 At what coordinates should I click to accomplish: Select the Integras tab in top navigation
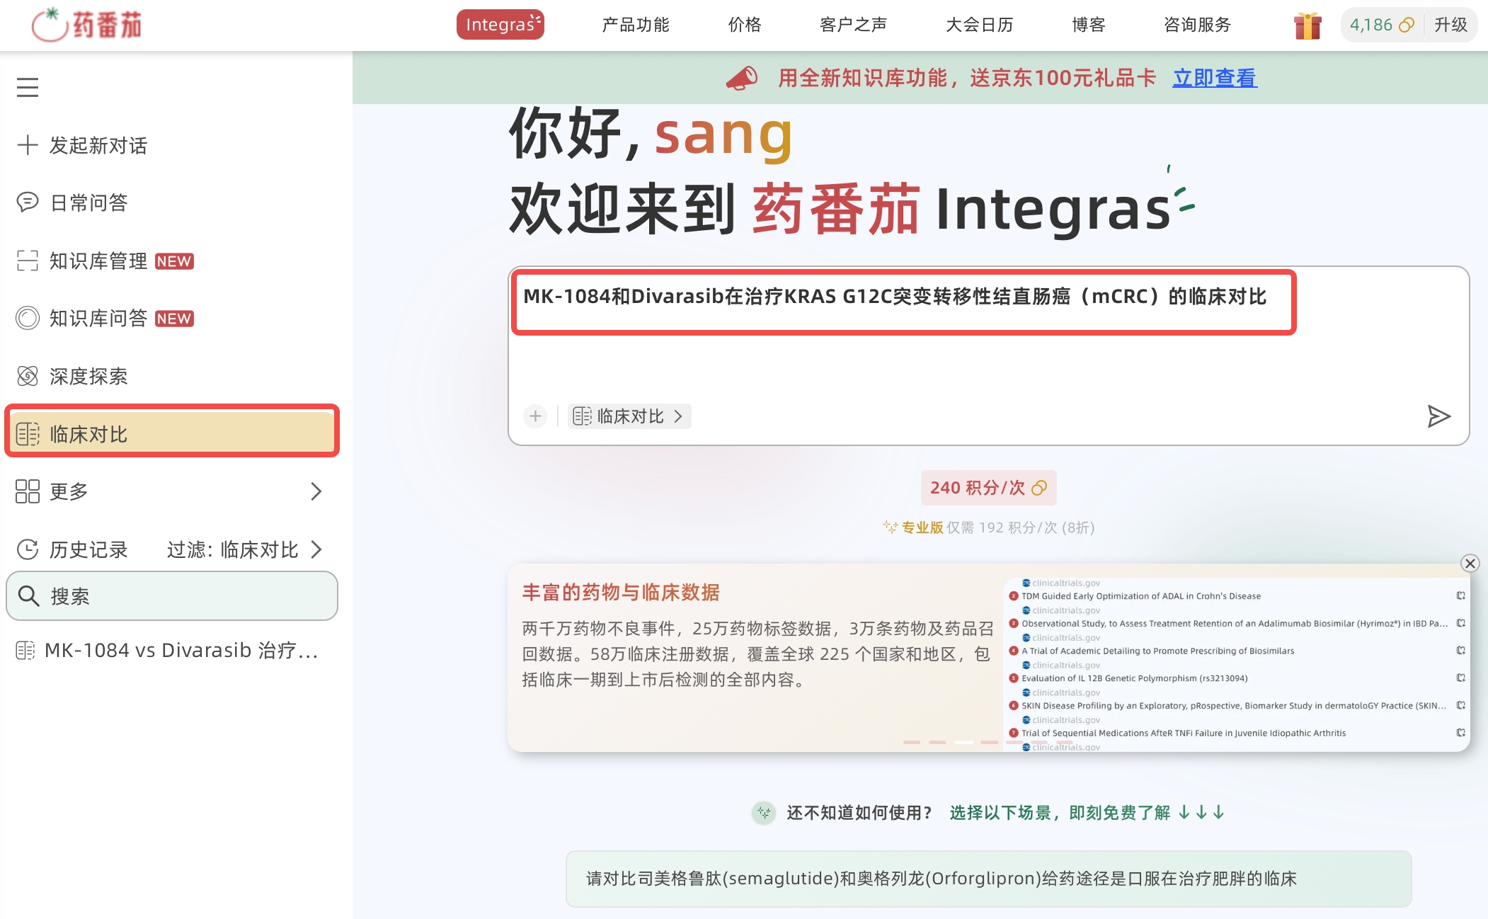pyautogui.click(x=500, y=25)
